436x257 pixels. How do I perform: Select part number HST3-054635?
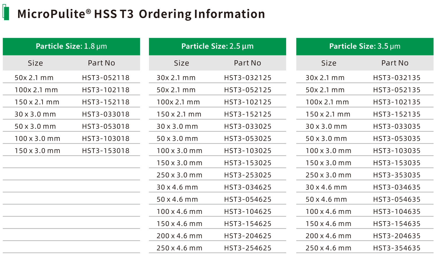397,200
